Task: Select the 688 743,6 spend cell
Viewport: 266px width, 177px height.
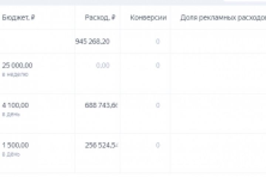Action: pos(102,105)
